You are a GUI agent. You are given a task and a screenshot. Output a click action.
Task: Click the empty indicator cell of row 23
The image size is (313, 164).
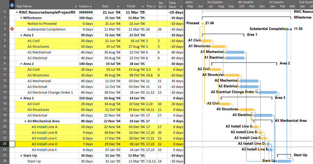tap(12, 144)
